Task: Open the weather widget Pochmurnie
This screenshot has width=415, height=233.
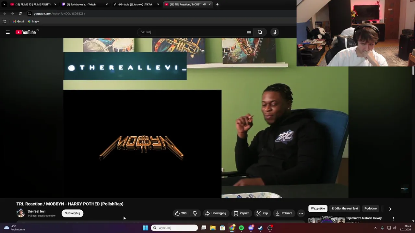Action: click(x=15, y=228)
